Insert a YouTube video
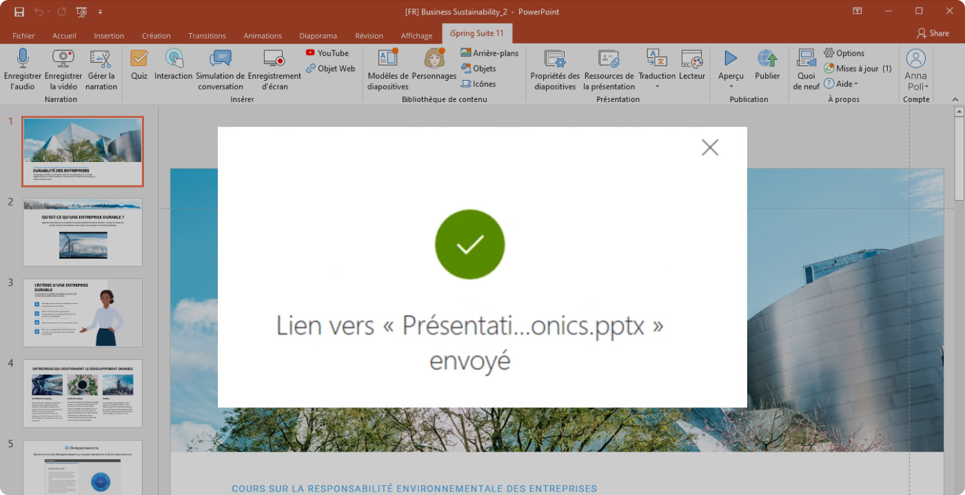965x495 pixels. (x=327, y=53)
